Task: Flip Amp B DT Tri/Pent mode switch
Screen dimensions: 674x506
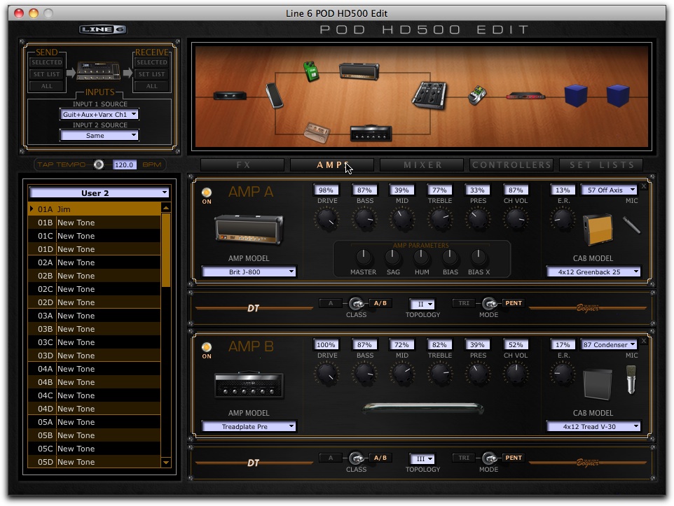Action: click(489, 458)
